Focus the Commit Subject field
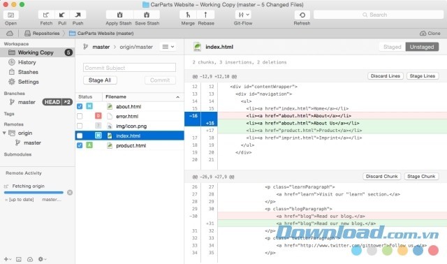 [129, 68]
